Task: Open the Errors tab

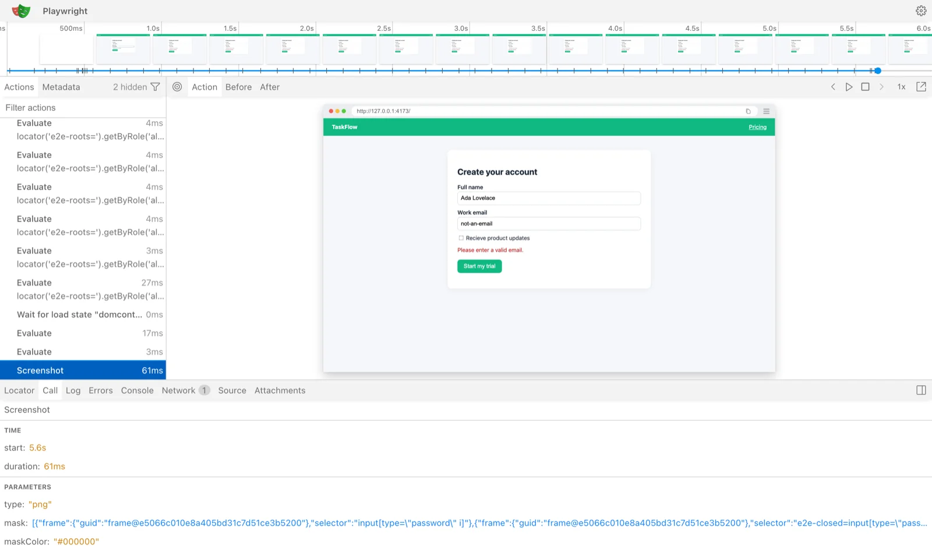Action: [101, 390]
